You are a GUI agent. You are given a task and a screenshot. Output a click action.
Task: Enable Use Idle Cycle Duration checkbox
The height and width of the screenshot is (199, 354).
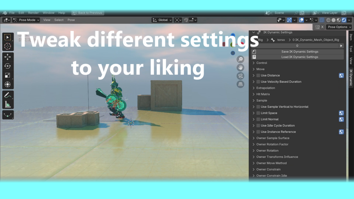tap(258, 126)
